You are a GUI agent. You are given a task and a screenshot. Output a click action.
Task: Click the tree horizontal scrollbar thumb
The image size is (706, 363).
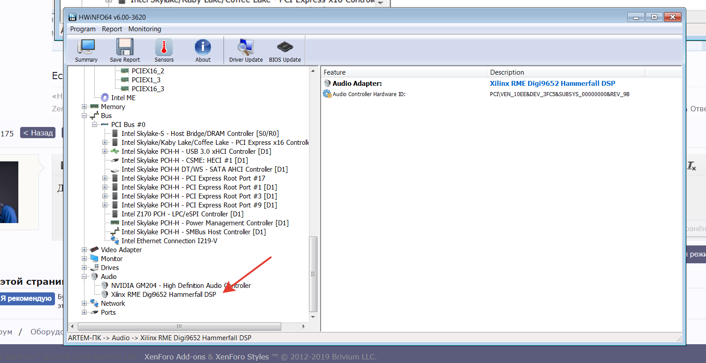179,326
